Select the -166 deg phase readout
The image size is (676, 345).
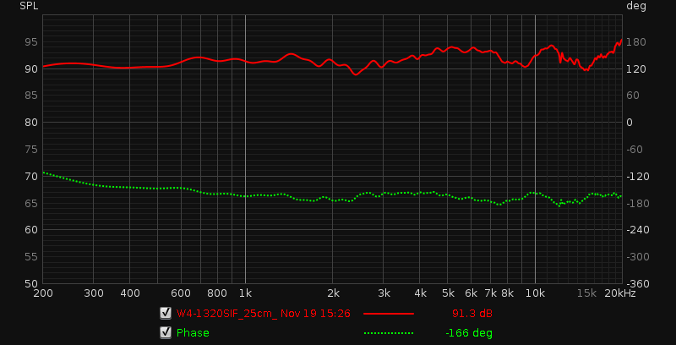tap(469, 333)
